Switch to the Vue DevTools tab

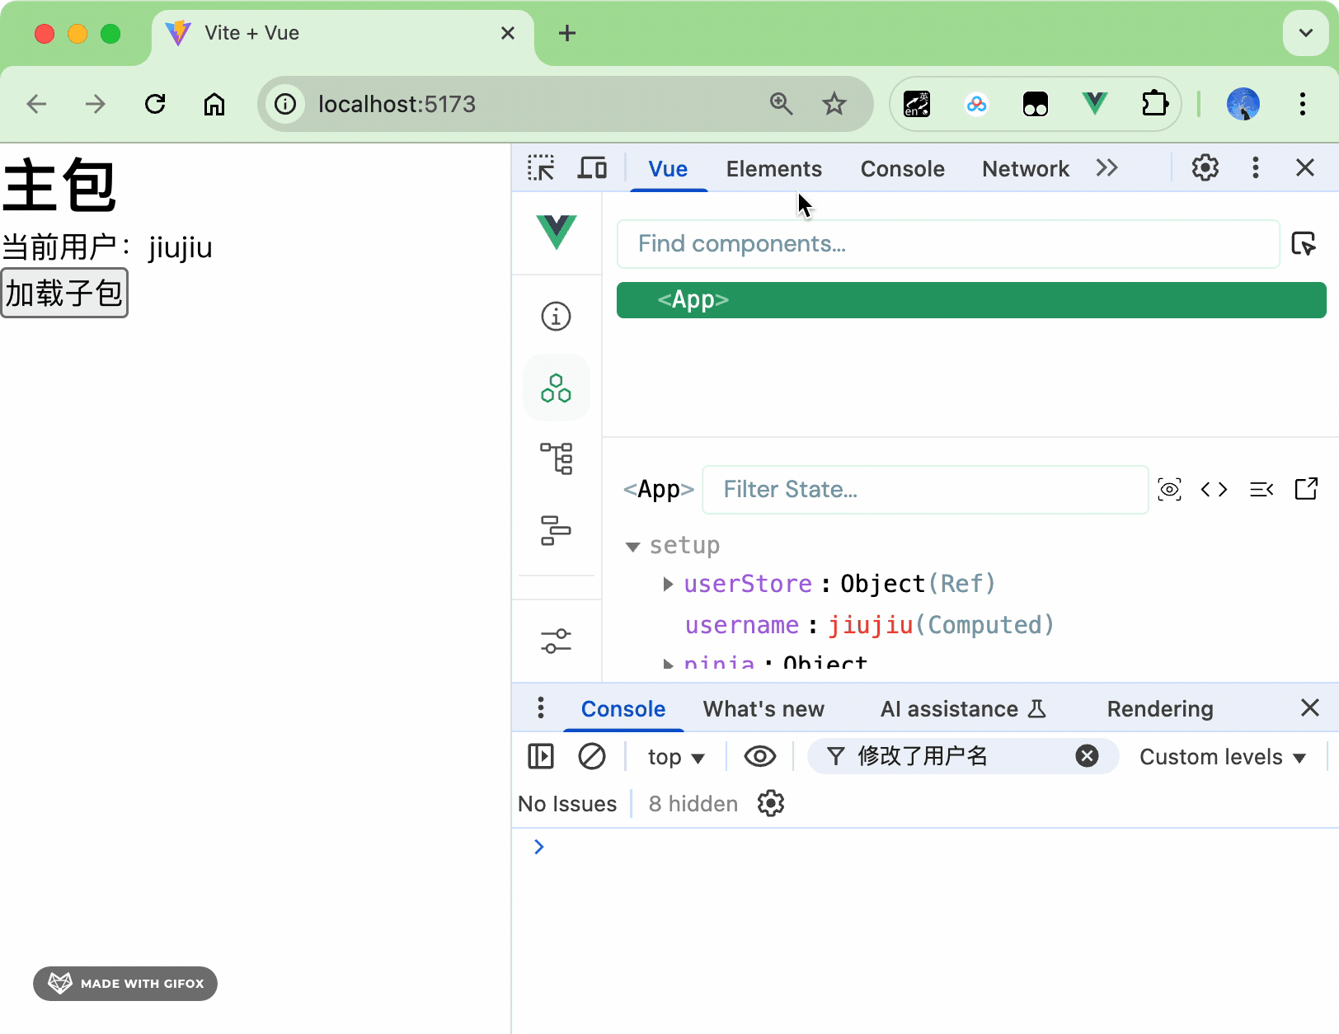tap(668, 169)
